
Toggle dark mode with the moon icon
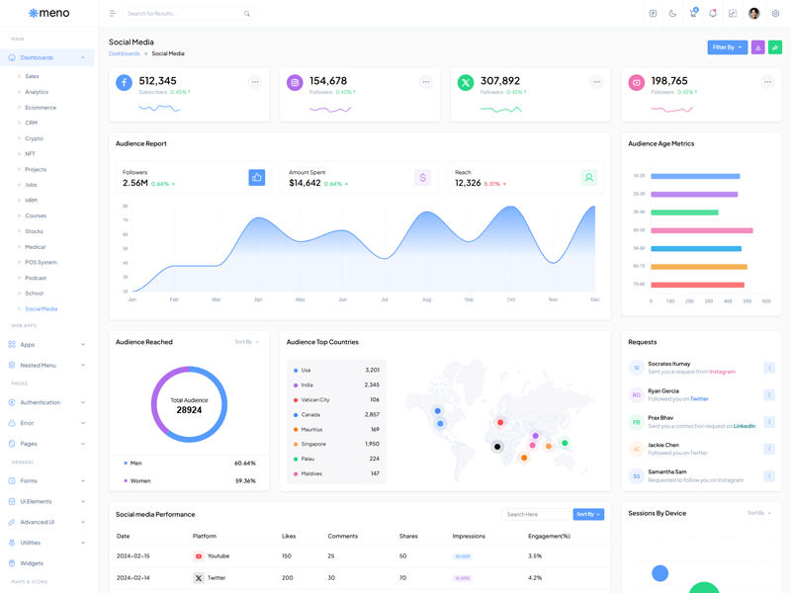click(x=672, y=14)
